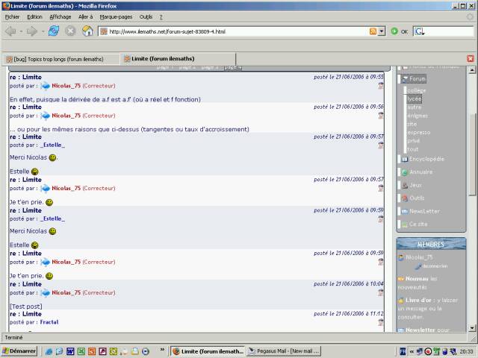Expand the Back button history arrow

[x=20, y=31]
